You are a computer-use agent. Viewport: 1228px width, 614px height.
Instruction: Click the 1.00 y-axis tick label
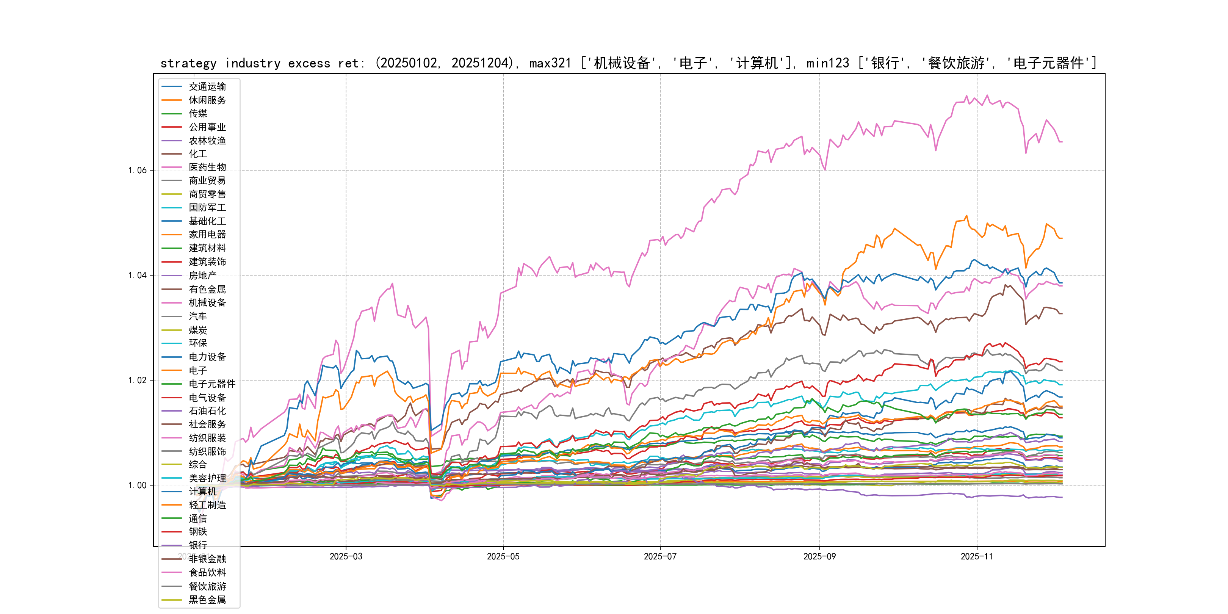[137, 485]
